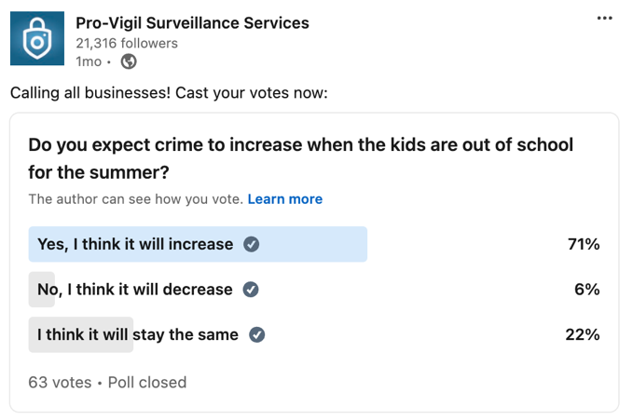The height and width of the screenshot is (420, 633).
Task: Click the 'Poll closed' status text
Action: pos(147,382)
